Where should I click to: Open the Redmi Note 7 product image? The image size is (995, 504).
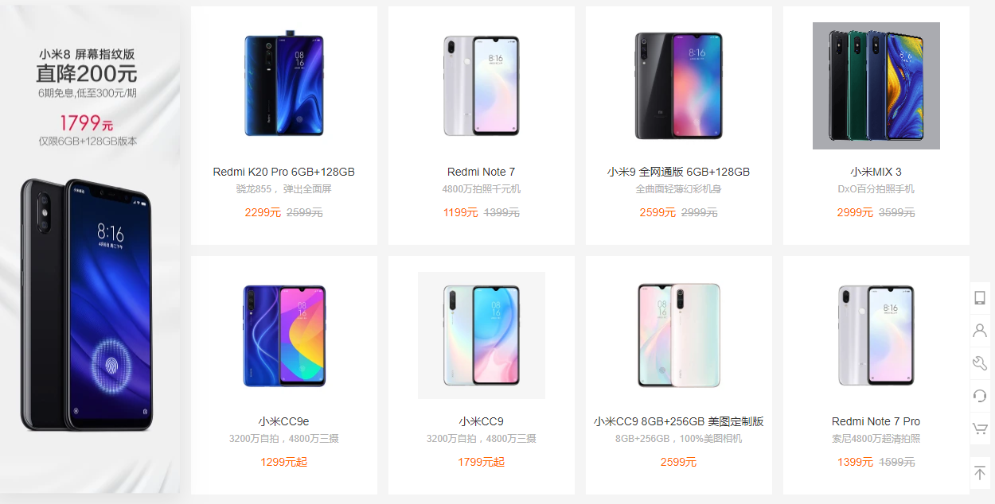(x=482, y=86)
